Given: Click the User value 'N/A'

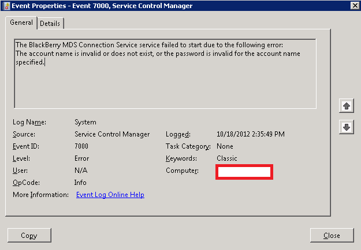Looking at the screenshot, I should click(81, 171).
